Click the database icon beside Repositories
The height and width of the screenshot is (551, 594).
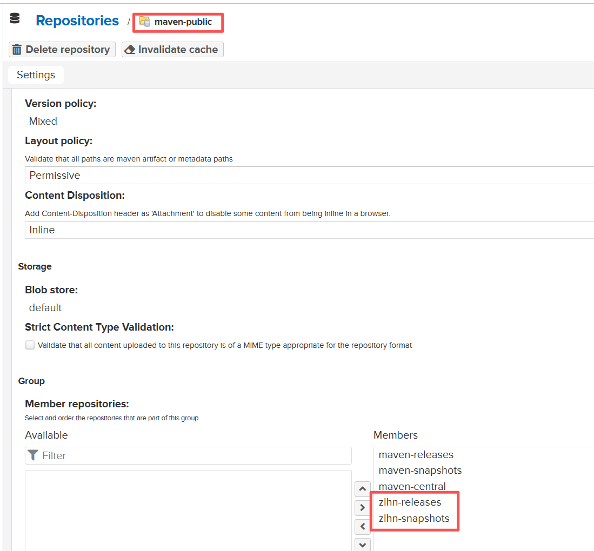click(15, 19)
